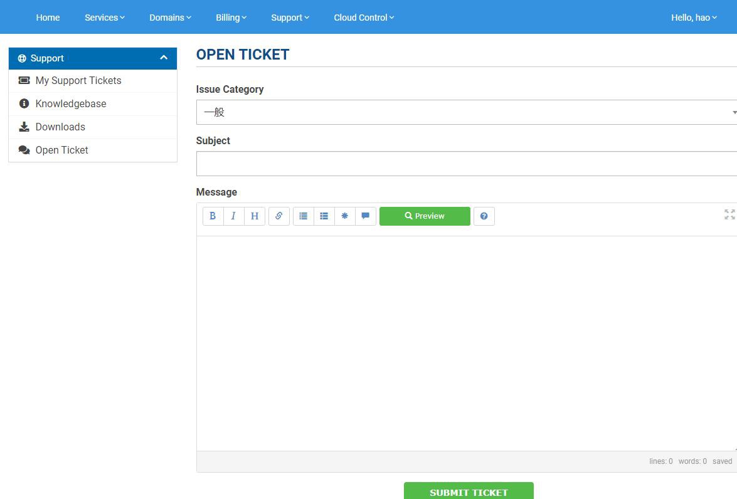Apply italic formatting in message editor
The height and width of the screenshot is (499, 737).
coord(233,216)
